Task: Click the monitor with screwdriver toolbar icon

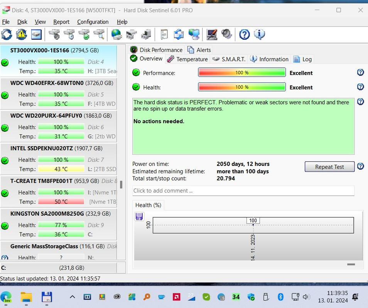Action: point(212,34)
